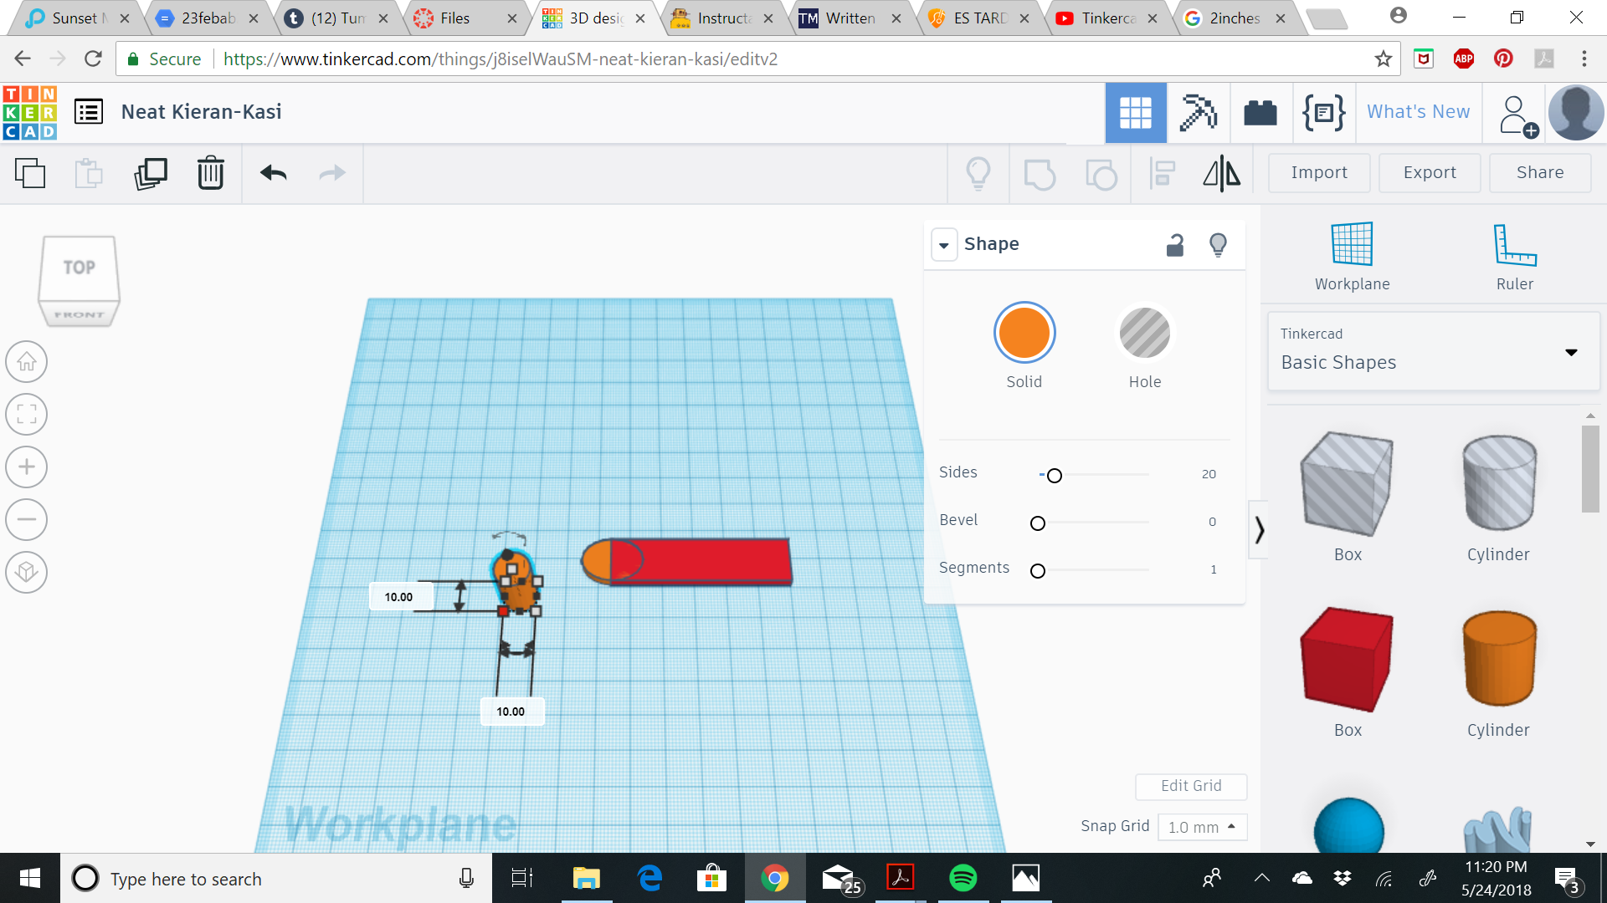Select the Workplane tool
1607x903 pixels.
1350,251
